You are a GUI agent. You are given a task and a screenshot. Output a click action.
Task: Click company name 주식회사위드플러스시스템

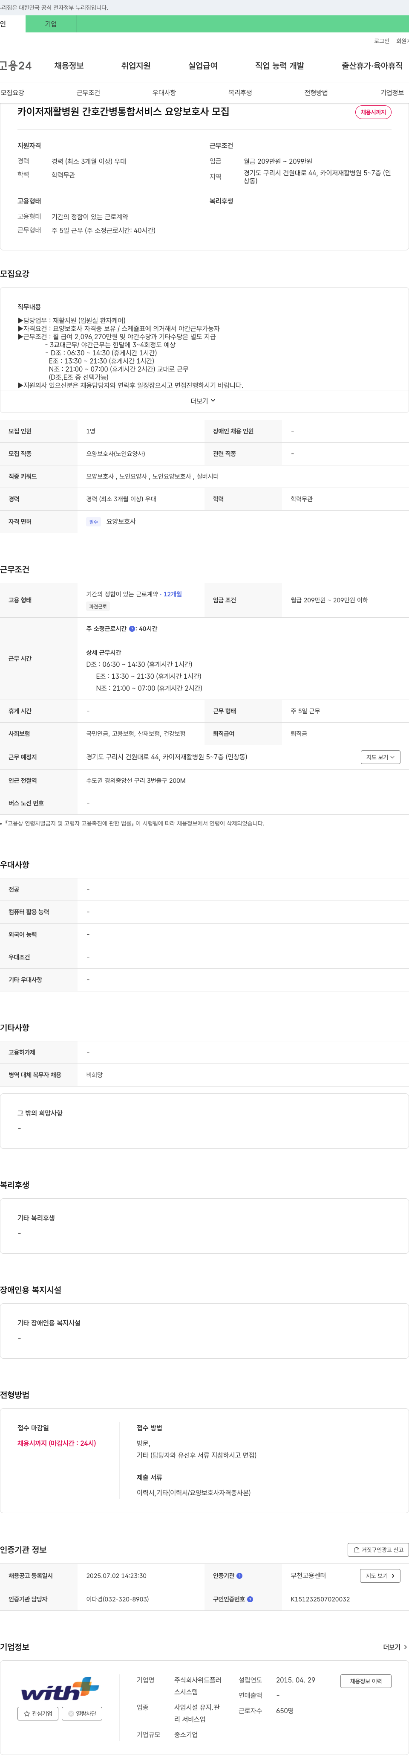pyautogui.click(x=198, y=1685)
